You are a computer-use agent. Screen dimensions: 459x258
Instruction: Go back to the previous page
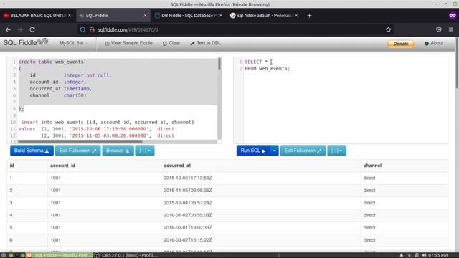pos(8,29)
